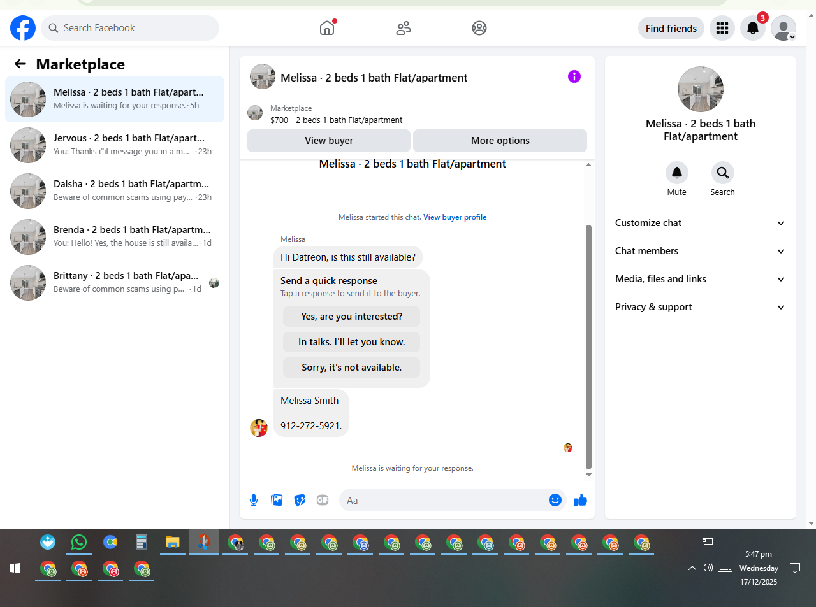The height and width of the screenshot is (607, 816).
Task: Click the Facebook logo
Action: [x=23, y=28]
